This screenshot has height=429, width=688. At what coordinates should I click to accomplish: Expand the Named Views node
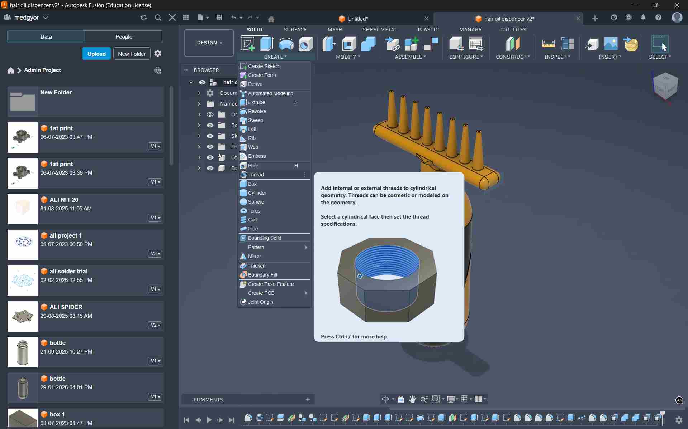pos(199,104)
